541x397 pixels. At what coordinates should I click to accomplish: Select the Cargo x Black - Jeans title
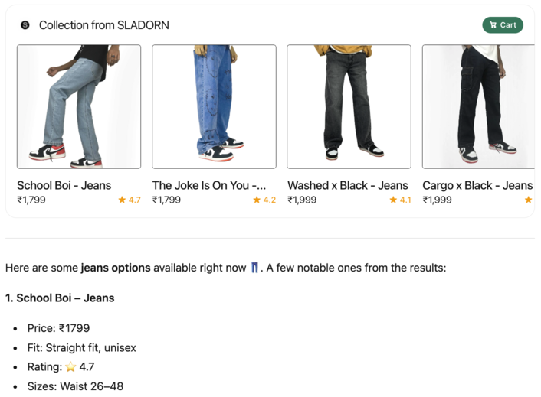point(477,185)
